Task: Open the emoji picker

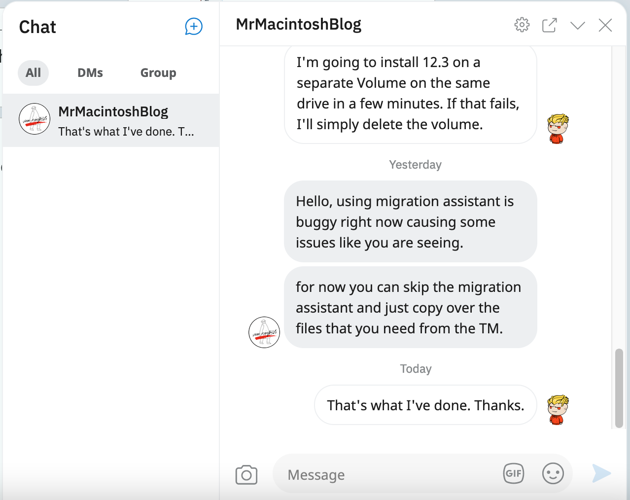Action: click(x=553, y=474)
